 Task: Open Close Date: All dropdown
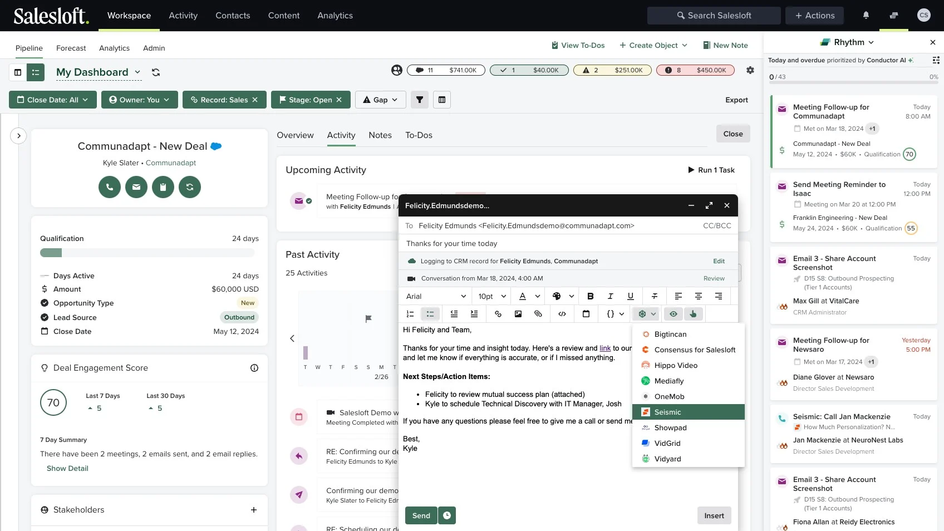tap(53, 100)
